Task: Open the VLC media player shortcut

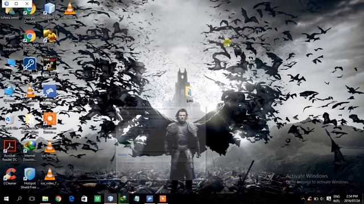Action: pyautogui.click(x=30, y=95)
